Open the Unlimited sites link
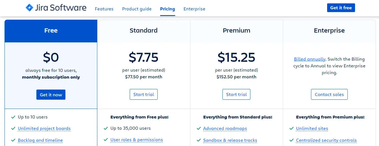Viewport: 379px width, 146px height. 312,129
